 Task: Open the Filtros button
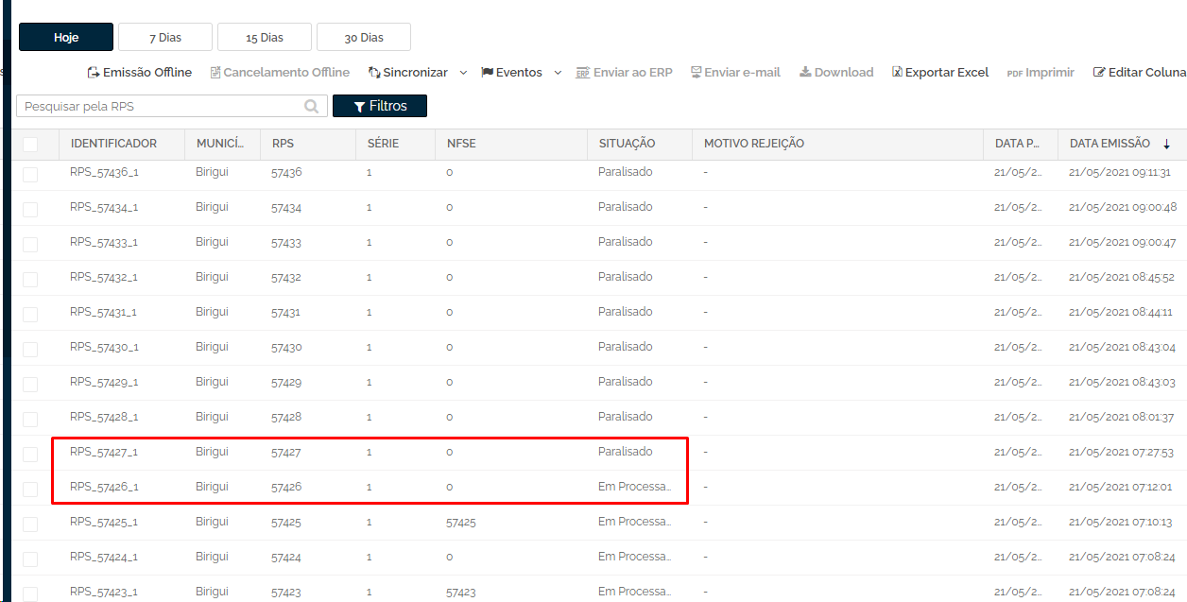coord(380,107)
